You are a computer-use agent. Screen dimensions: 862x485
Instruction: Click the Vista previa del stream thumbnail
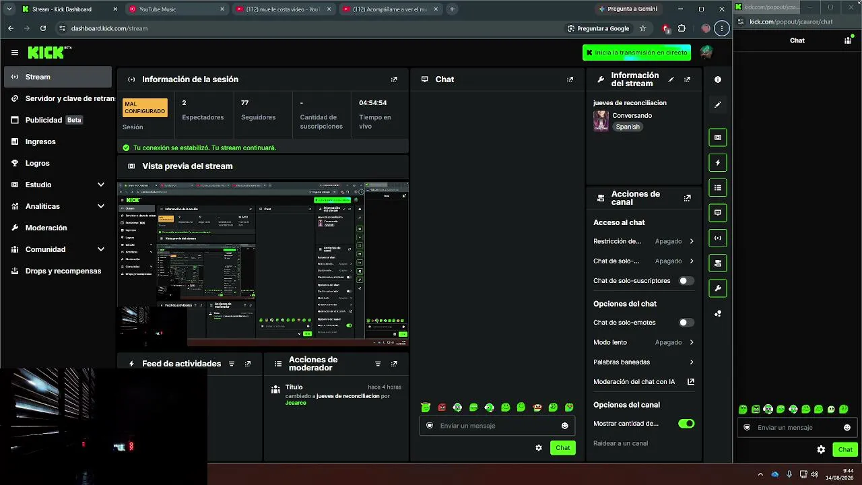coord(263,263)
